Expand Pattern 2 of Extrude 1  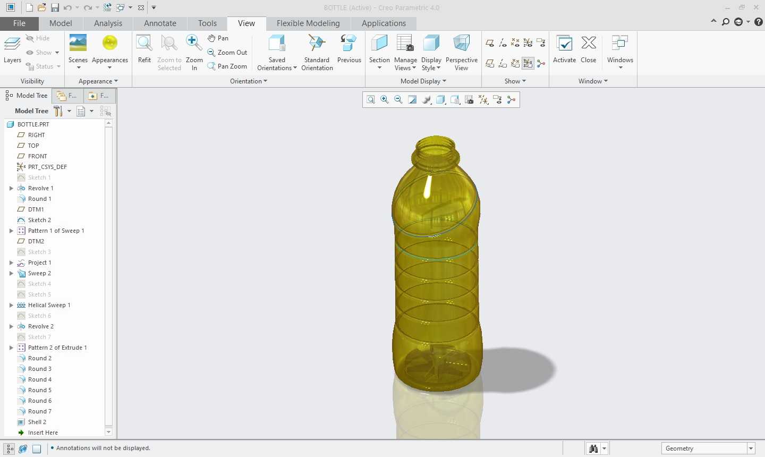pyautogui.click(x=11, y=348)
